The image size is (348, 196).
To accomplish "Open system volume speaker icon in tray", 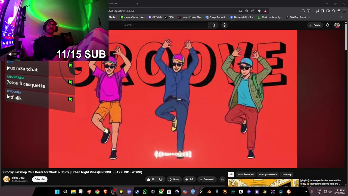I will pos(330,192).
